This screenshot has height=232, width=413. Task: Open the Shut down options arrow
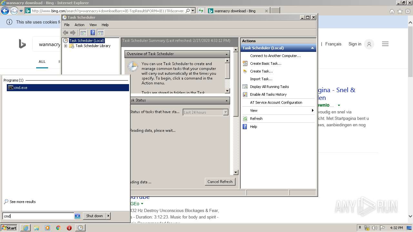108,216
